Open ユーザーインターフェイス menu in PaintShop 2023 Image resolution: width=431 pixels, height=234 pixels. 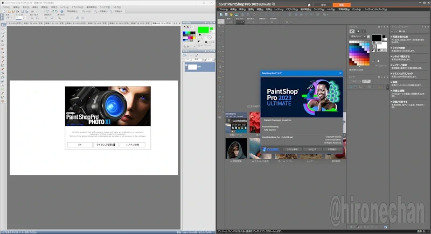point(376,9)
